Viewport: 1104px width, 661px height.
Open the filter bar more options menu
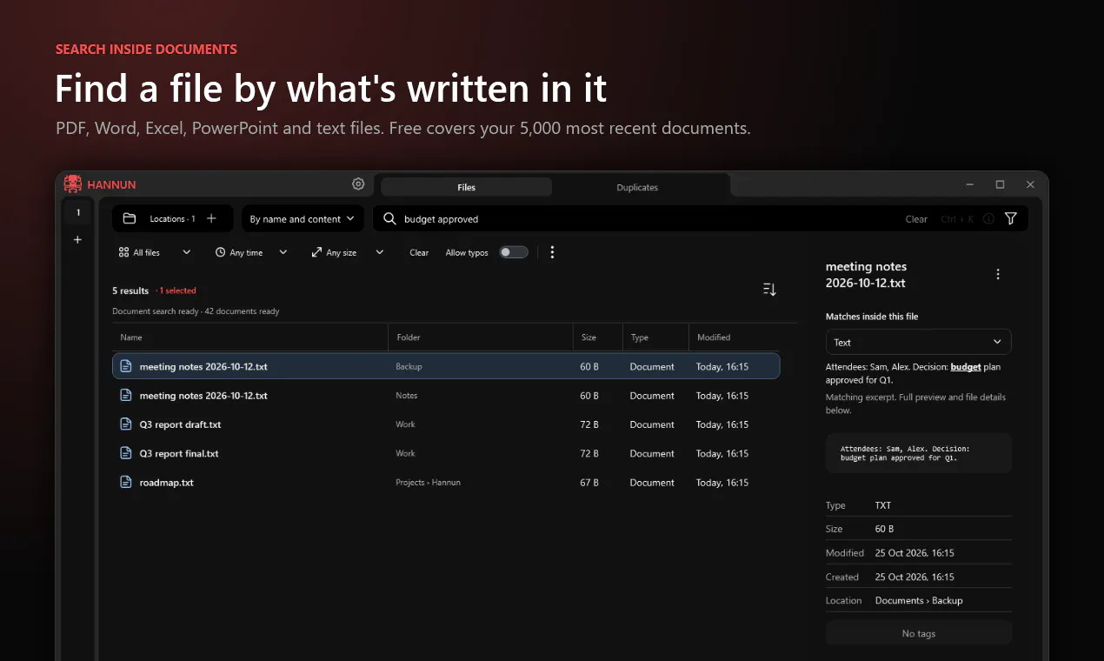pyautogui.click(x=552, y=252)
